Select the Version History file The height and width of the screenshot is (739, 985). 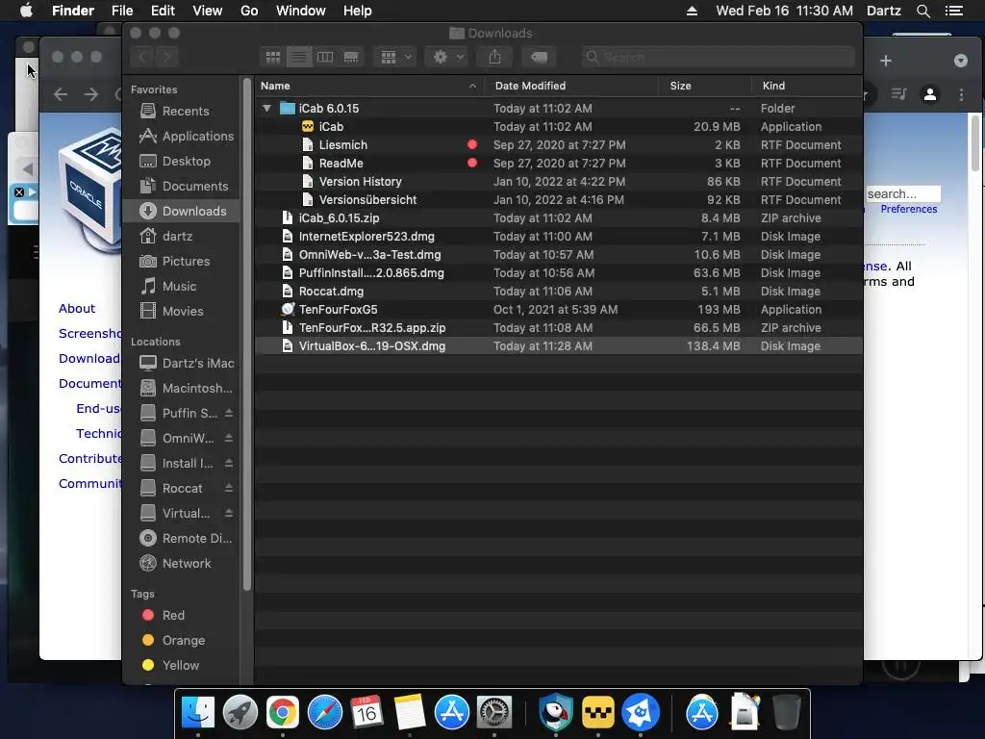tap(558, 181)
